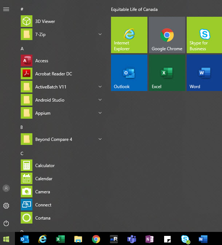Launch Camera app

[x=61, y=192]
